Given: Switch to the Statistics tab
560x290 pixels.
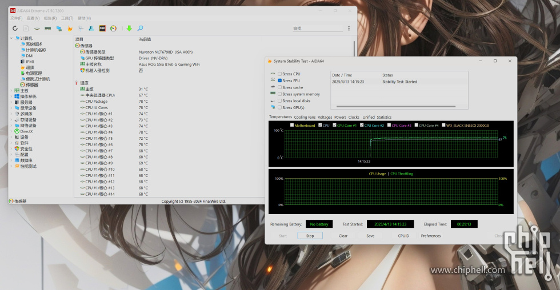Looking at the screenshot, I should (384, 117).
